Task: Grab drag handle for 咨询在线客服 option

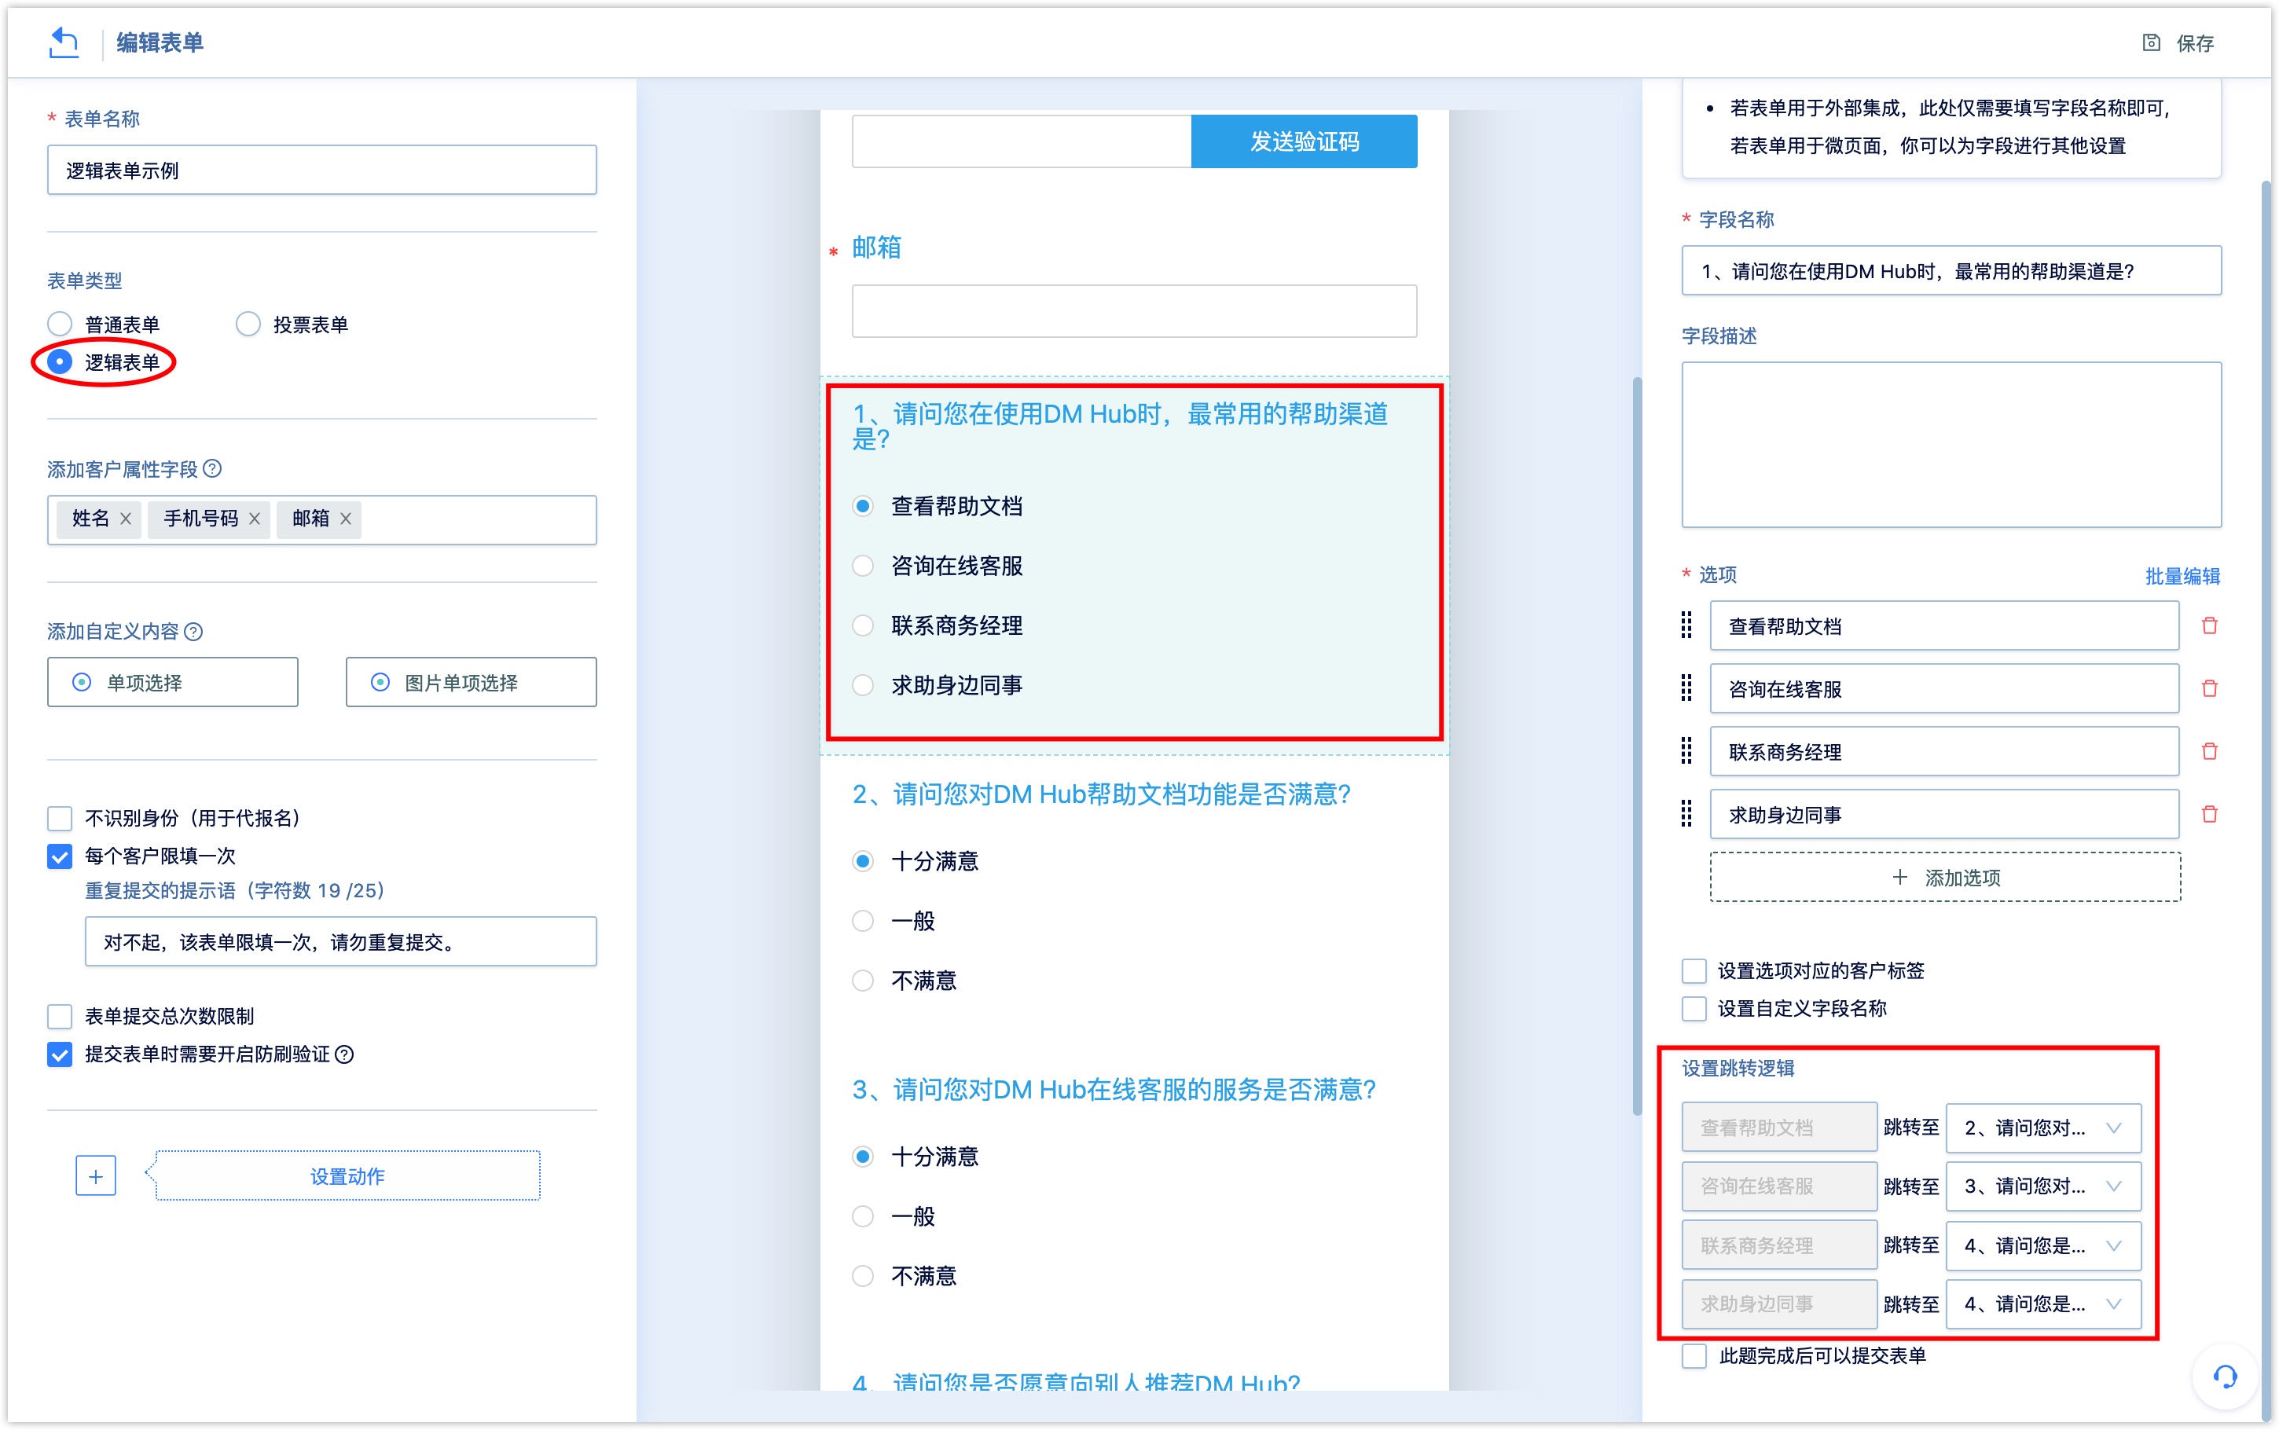Action: pyautogui.click(x=1686, y=688)
